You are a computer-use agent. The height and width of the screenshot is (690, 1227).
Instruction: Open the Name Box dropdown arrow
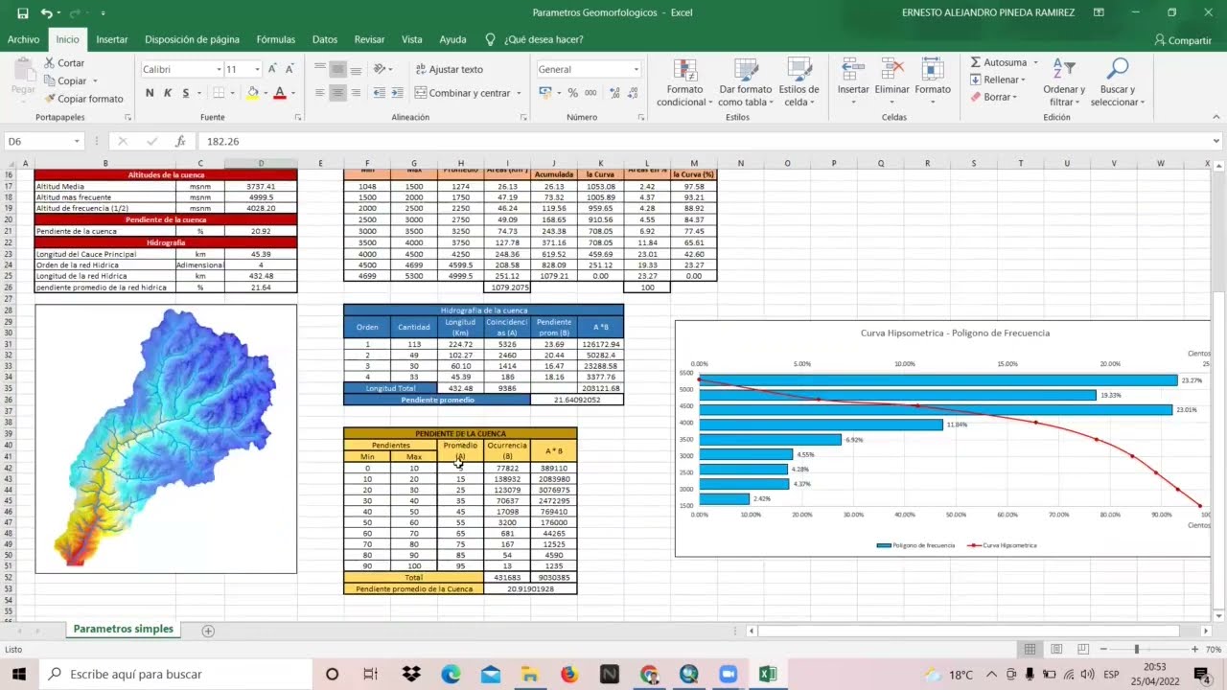[77, 141]
